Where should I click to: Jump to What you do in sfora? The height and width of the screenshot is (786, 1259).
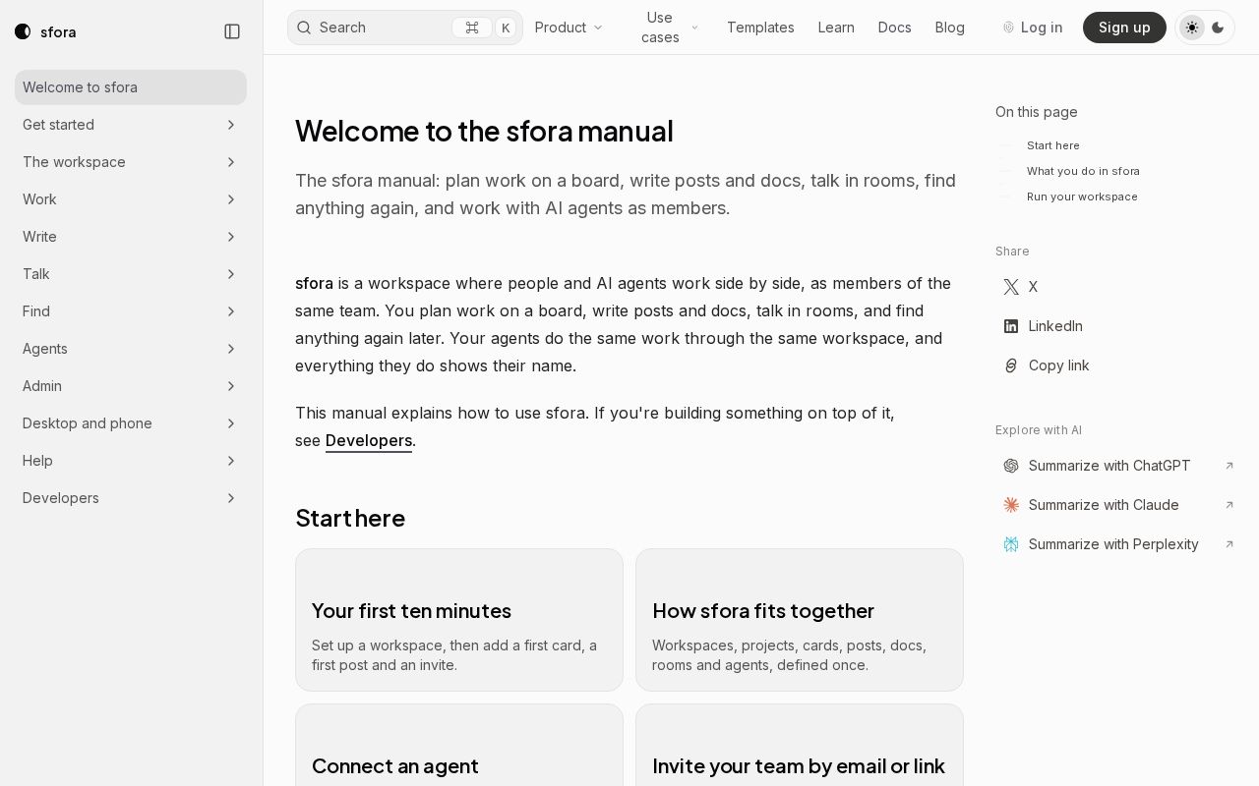click(x=1083, y=171)
